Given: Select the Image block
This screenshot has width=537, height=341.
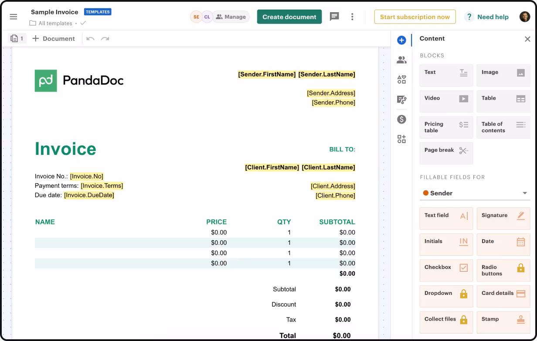Looking at the screenshot, I should (x=503, y=76).
